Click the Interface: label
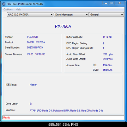127x127 pixels. tap(10, 110)
